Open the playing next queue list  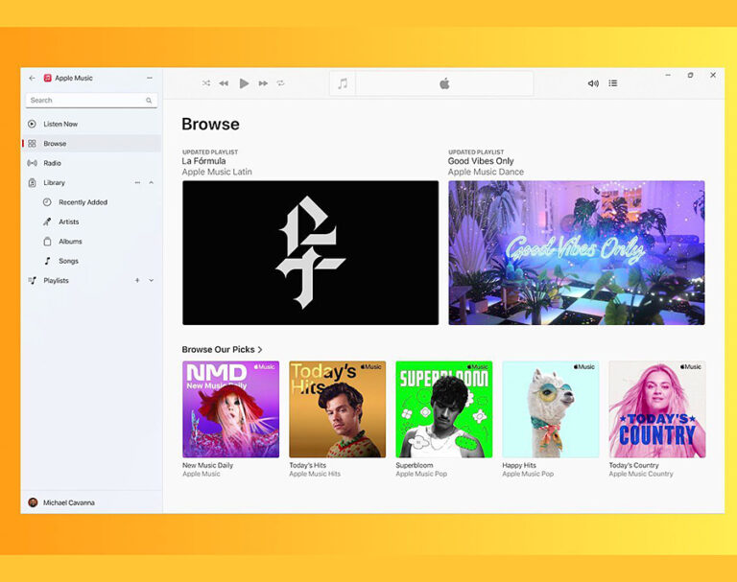613,83
